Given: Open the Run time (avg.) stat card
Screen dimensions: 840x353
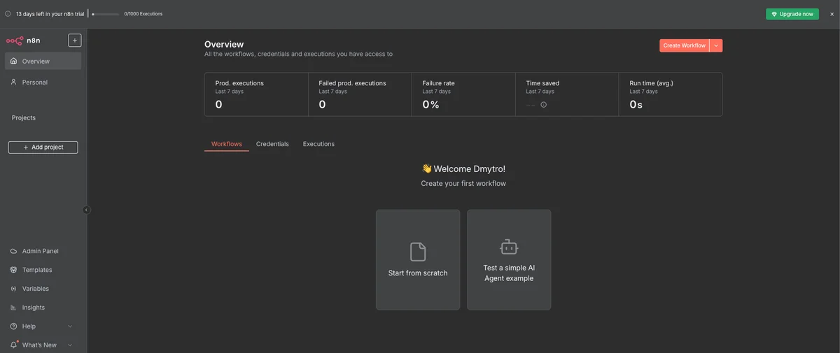Looking at the screenshot, I should 671,94.
